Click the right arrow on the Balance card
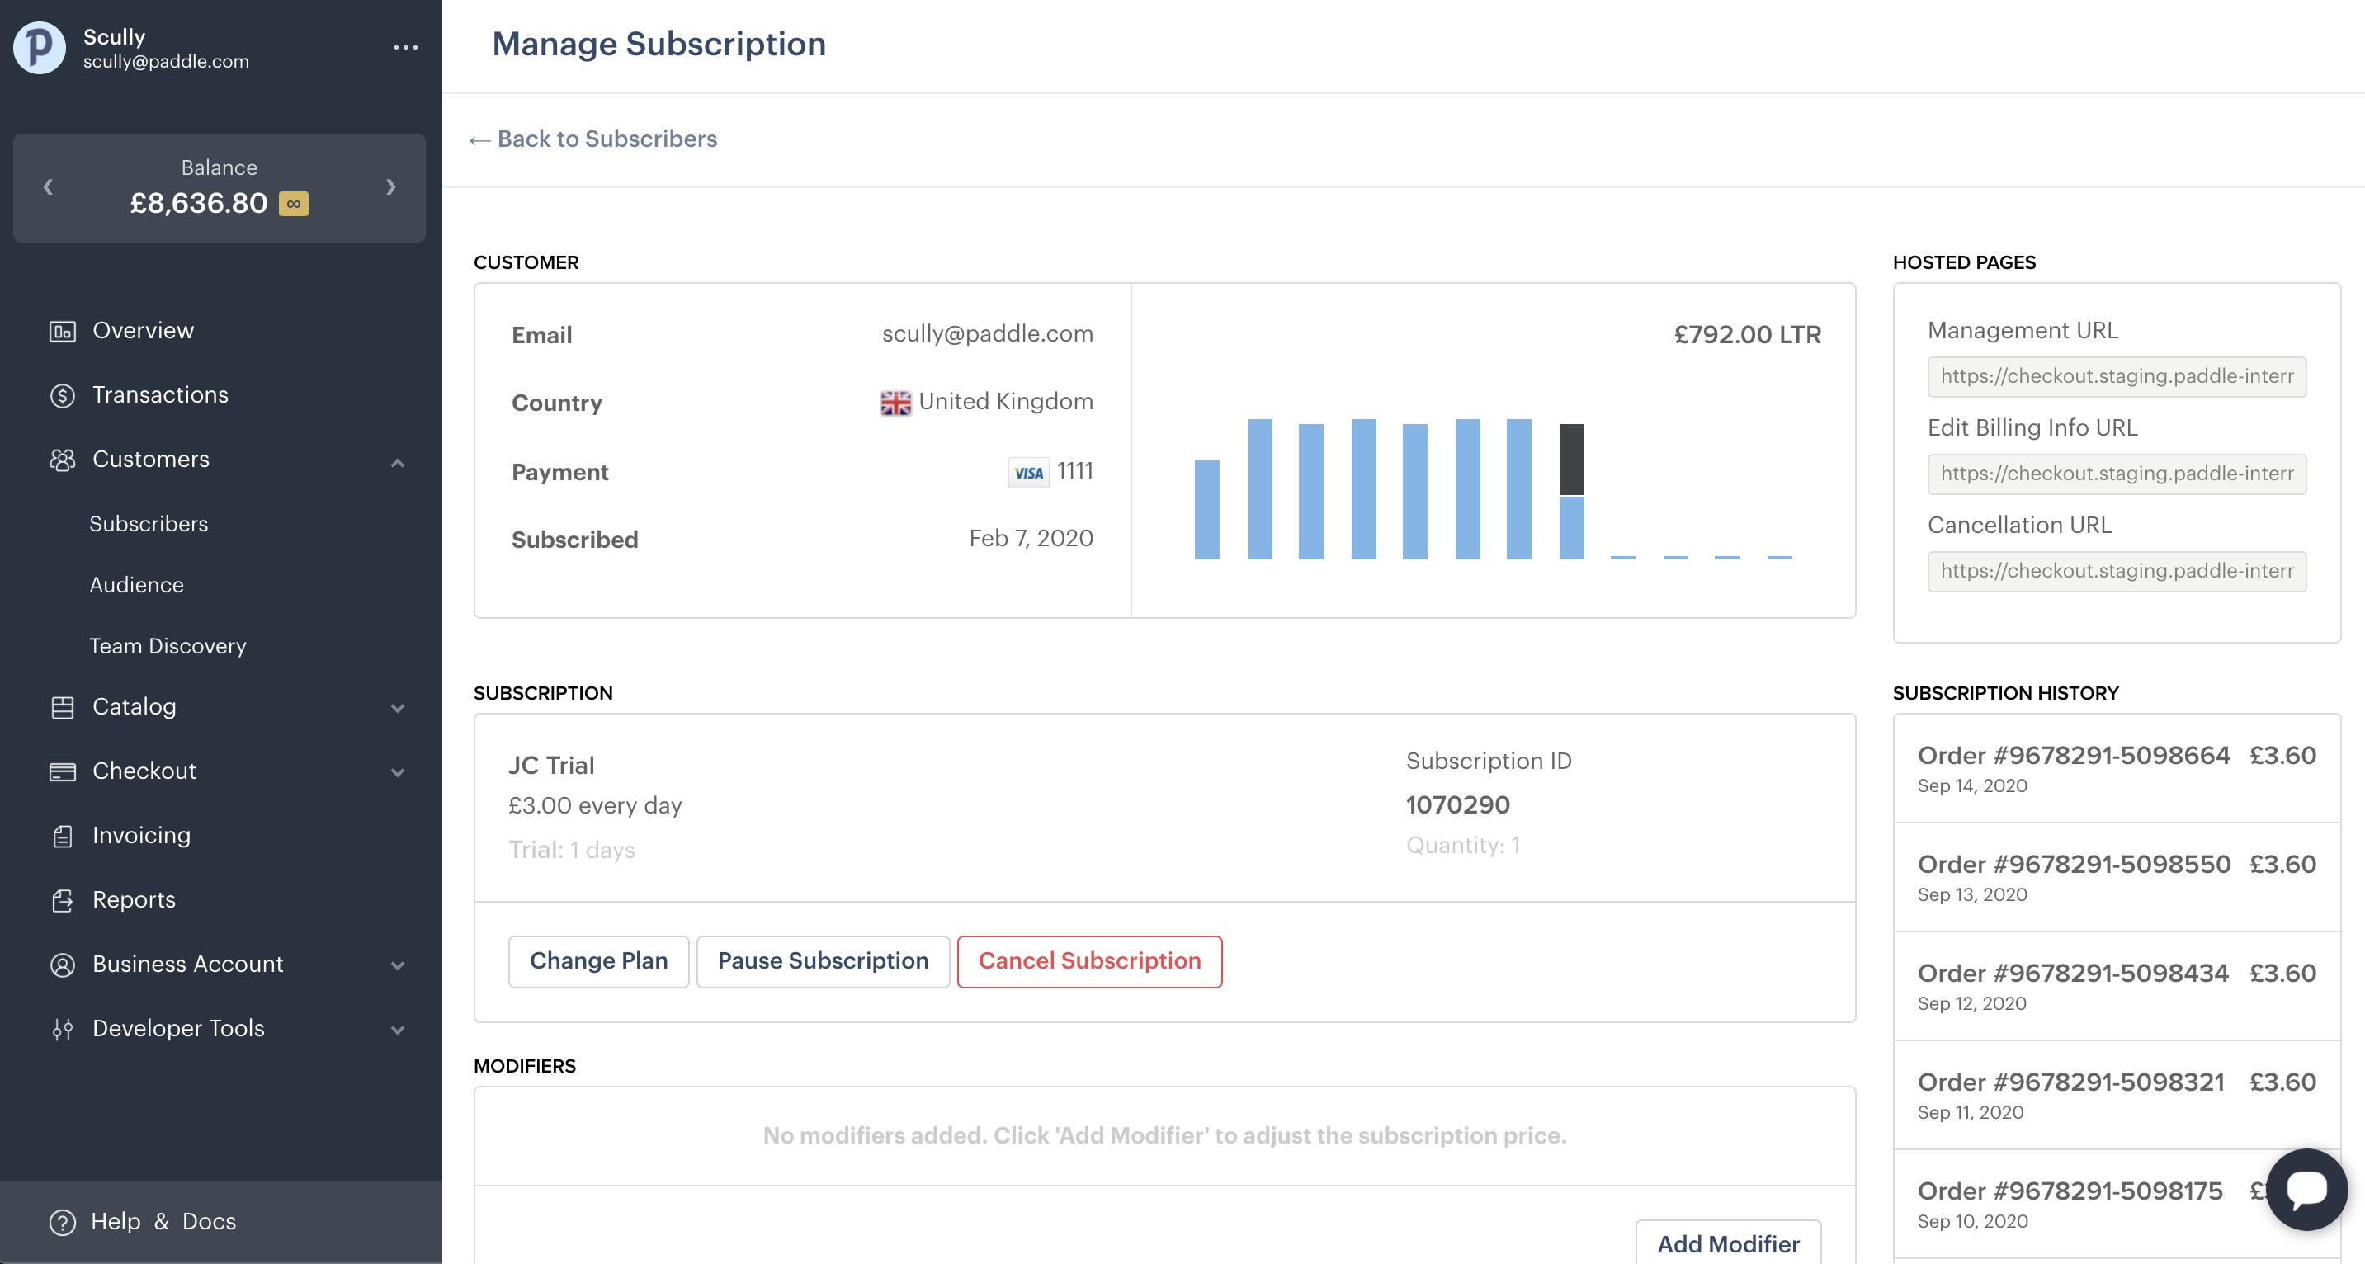Screen dimensions: 2365x1264 point(391,186)
